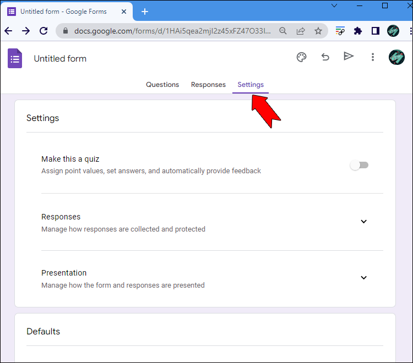Viewport: 413px width, 363px height.
Task: Bookmark this page with the star icon
Action: tap(318, 31)
